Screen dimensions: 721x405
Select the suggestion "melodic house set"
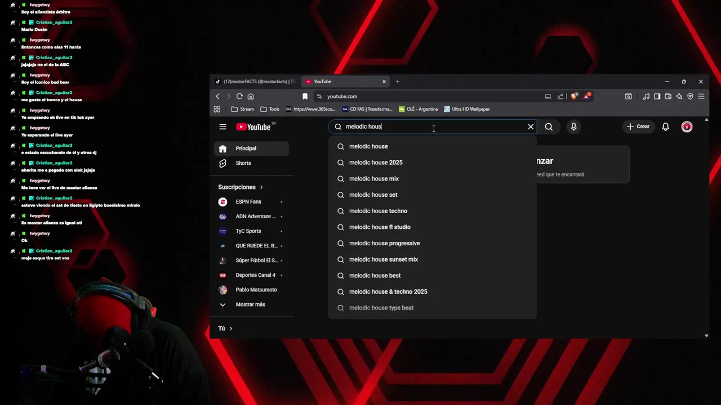432,195
